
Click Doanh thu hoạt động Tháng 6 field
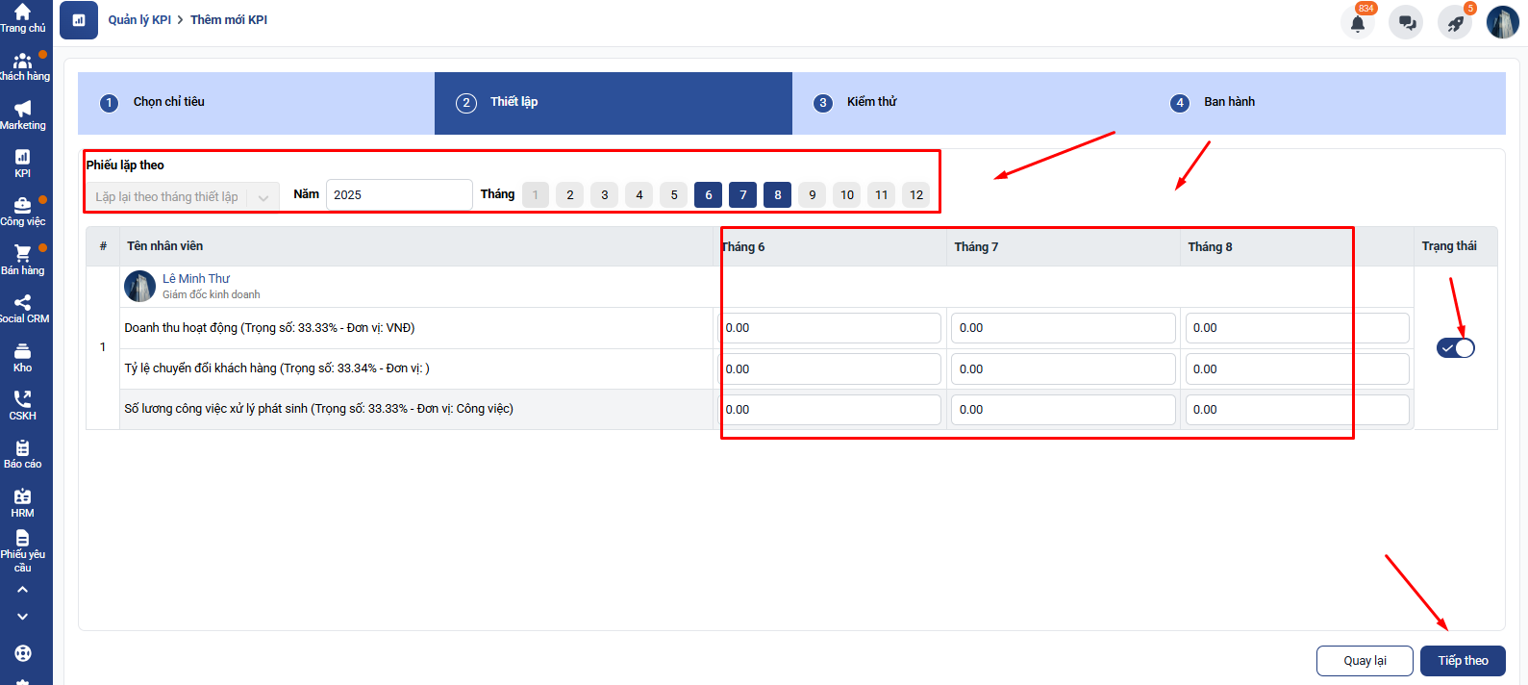click(x=830, y=328)
